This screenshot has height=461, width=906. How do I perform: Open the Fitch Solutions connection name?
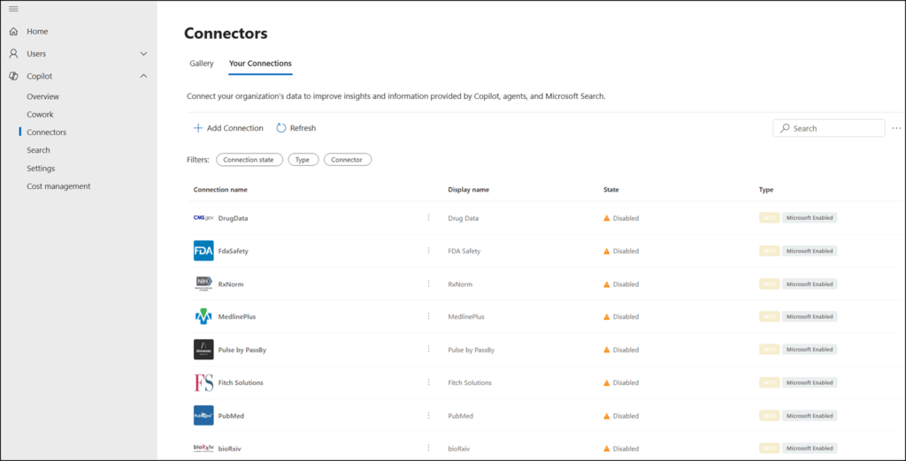pyautogui.click(x=241, y=382)
